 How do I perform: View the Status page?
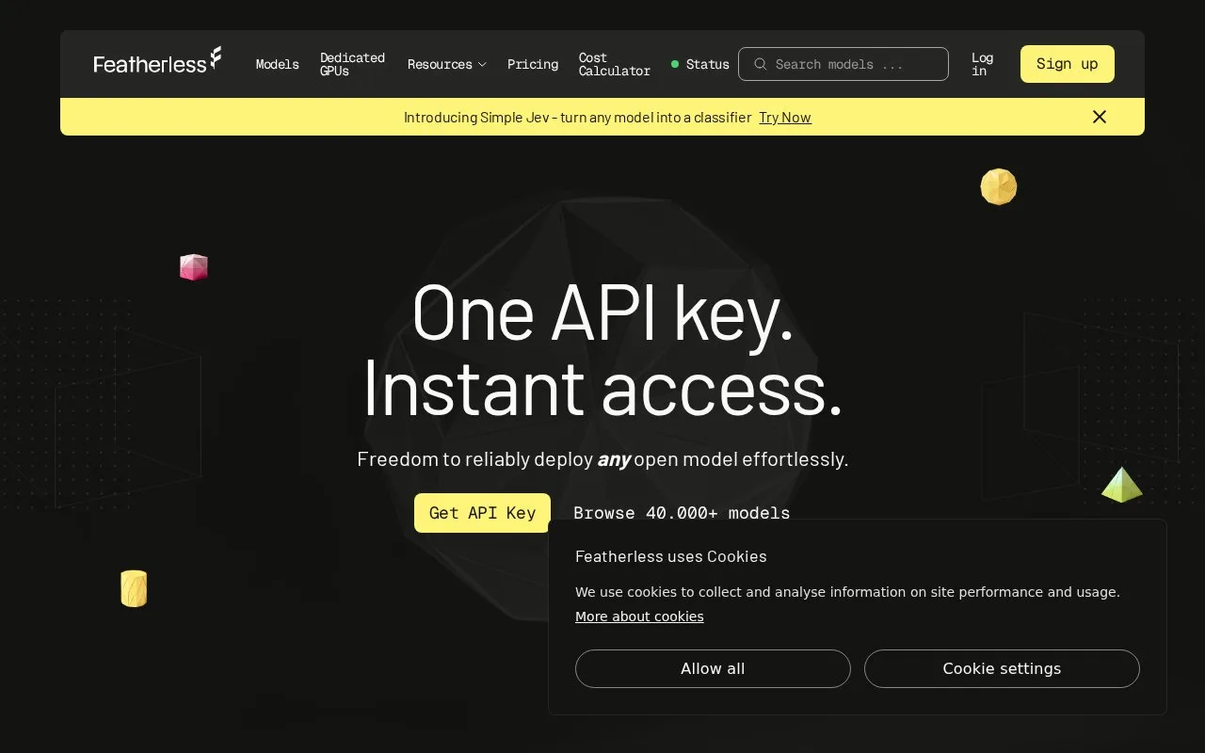point(700,64)
